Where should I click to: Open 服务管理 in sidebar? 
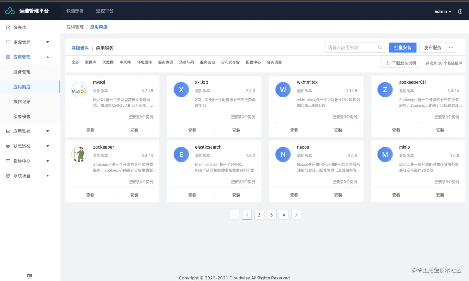(x=22, y=72)
